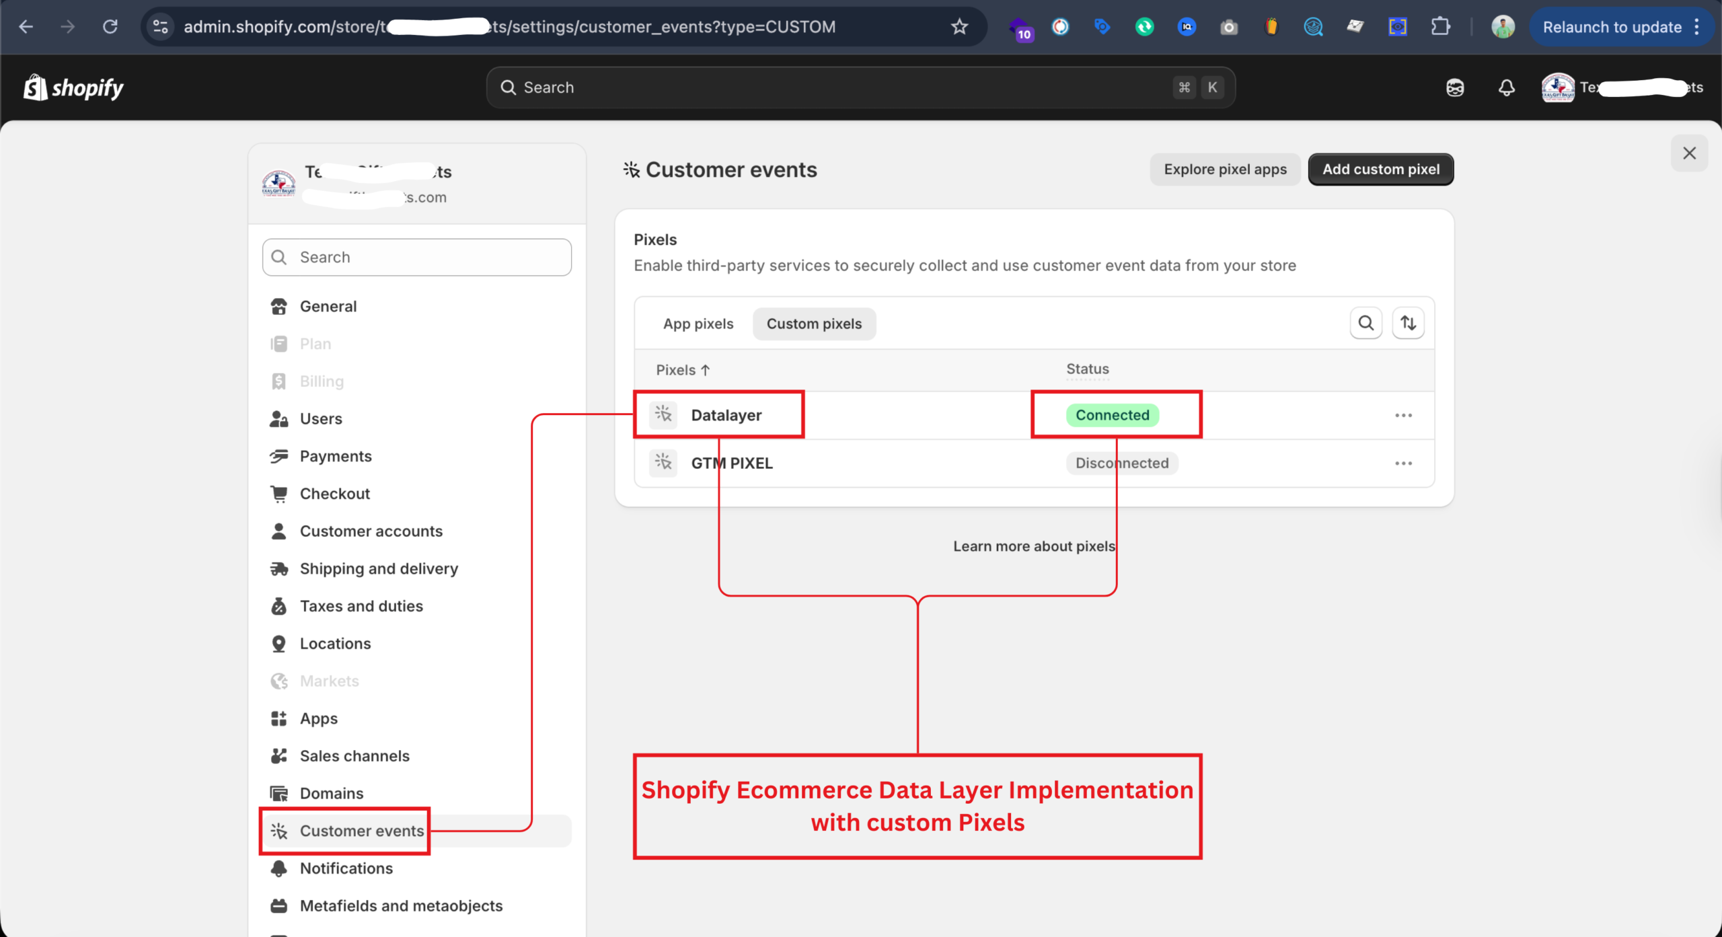The image size is (1722, 937).
Task: Open the notifications bell icon
Action: pos(1507,87)
